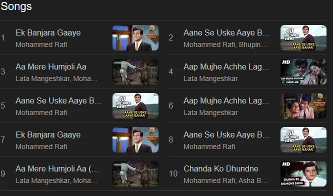Open the HD thumbnail for song 4
This screenshot has height=196, width=333.
pos(303,72)
